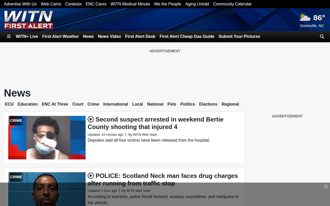The width and height of the screenshot is (330, 206).
Task: Open First Alert Cheap Gas Guide
Action: pyautogui.click(x=187, y=37)
